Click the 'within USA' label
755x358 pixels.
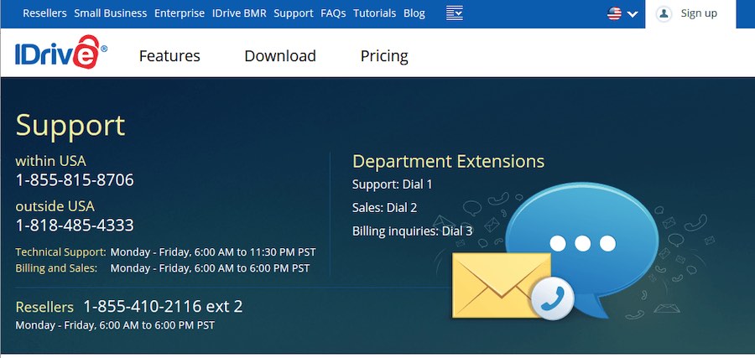[x=51, y=161]
